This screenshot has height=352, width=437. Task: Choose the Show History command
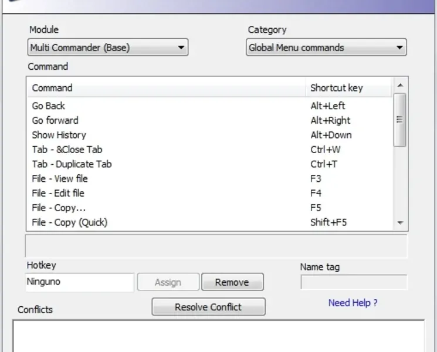(x=59, y=135)
